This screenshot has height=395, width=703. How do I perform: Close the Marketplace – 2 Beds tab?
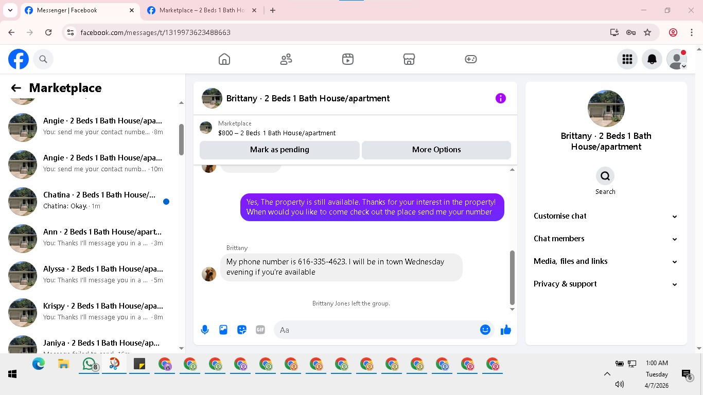(255, 10)
